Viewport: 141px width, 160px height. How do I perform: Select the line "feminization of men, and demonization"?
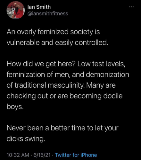pyautogui.click(x=68, y=75)
